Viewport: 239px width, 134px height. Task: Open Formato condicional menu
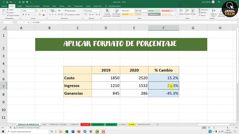(107, 13)
